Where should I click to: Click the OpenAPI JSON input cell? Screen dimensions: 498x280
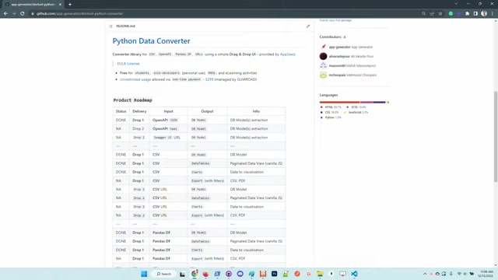[168, 120]
